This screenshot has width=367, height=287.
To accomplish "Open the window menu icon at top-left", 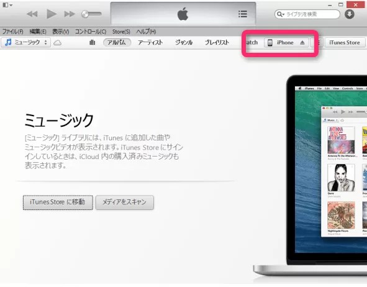I will click(x=7, y=5).
